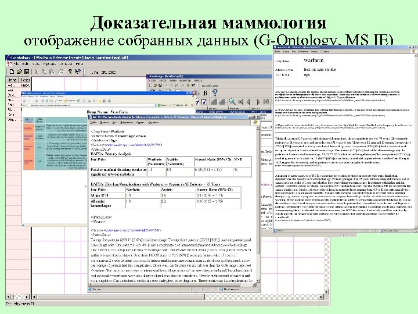Click Descr column header in left panel
This screenshot has height=314, width=418.
24,80
